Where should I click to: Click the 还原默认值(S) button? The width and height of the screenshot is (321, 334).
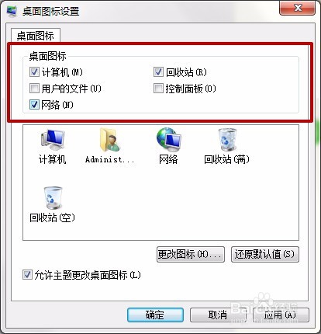click(x=265, y=254)
